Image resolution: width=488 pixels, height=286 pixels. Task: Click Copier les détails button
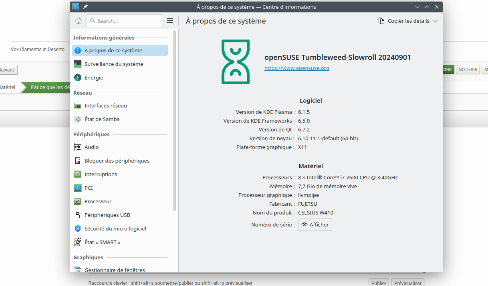[x=408, y=21]
